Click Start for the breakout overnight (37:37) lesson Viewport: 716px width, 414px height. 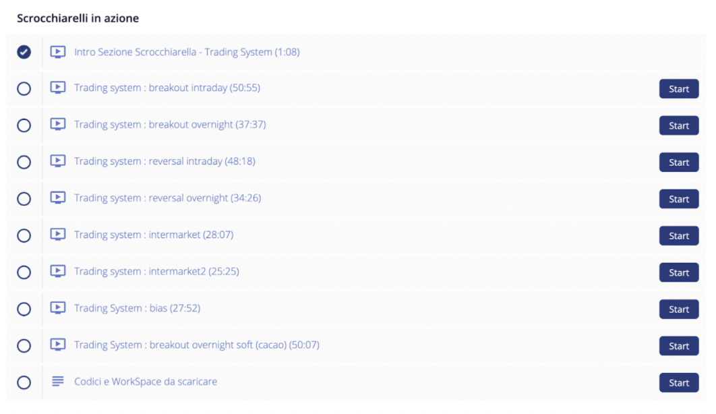tap(678, 125)
